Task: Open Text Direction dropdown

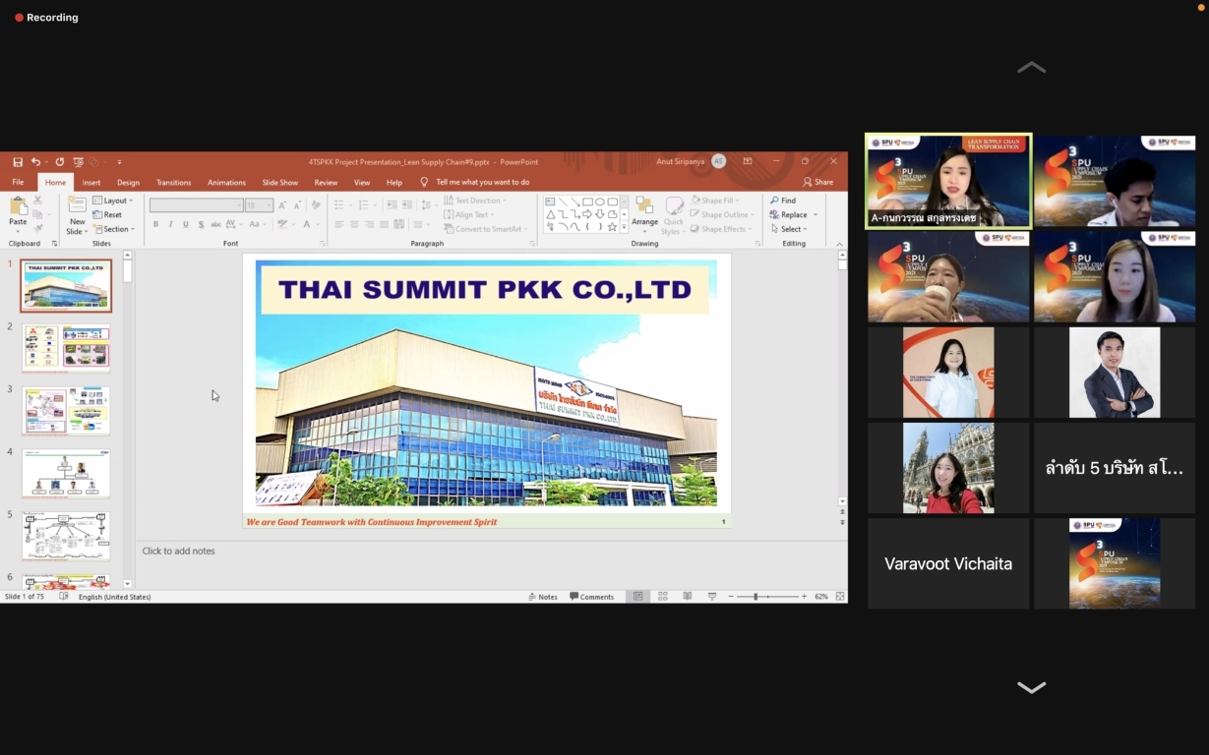Action: click(x=475, y=201)
